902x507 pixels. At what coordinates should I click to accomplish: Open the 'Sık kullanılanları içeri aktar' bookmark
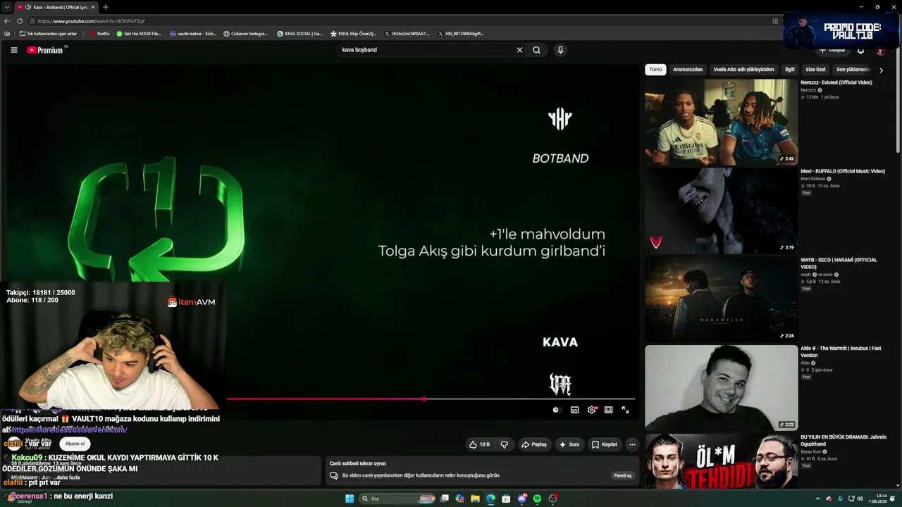(49, 34)
